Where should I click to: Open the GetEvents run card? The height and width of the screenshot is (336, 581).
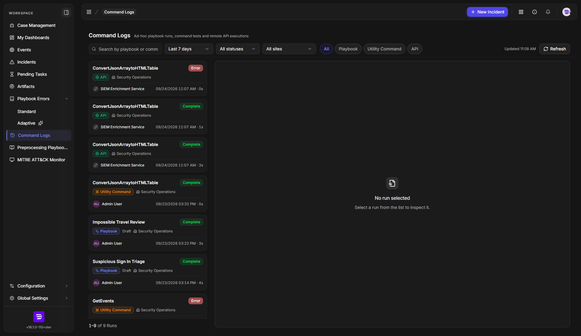click(148, 306)
